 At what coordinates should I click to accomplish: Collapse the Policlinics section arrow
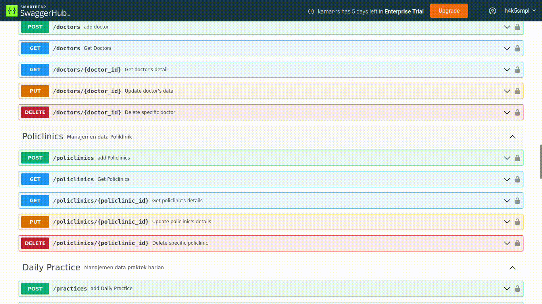513,137
